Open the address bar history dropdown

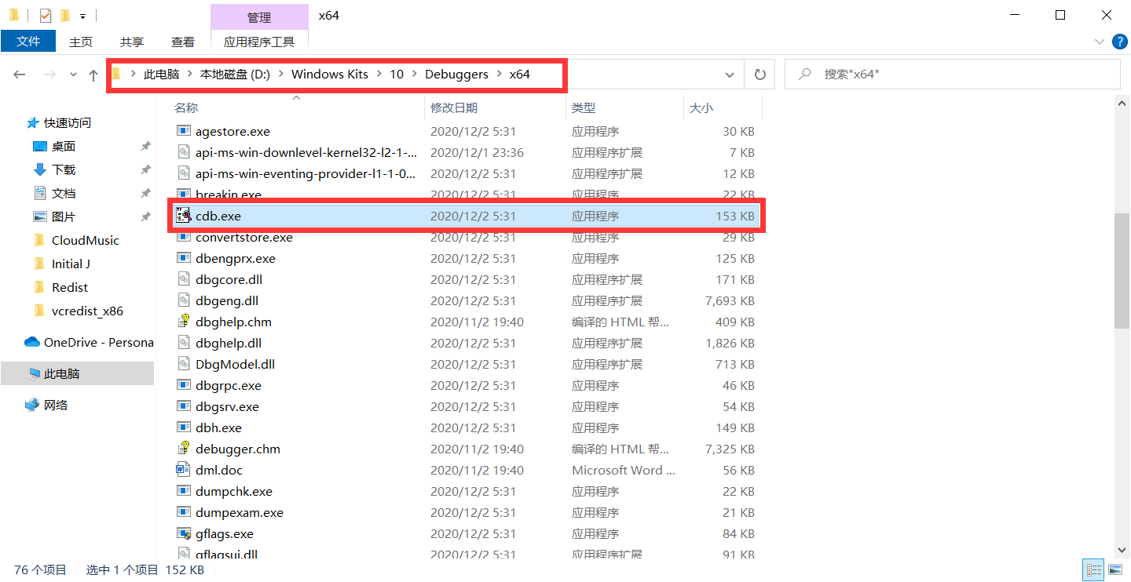[729, 74]
